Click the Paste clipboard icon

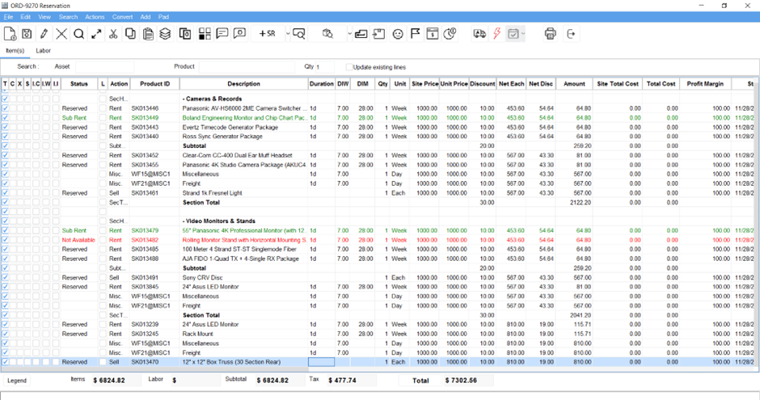pyautogui.click(x=148, y=34)
